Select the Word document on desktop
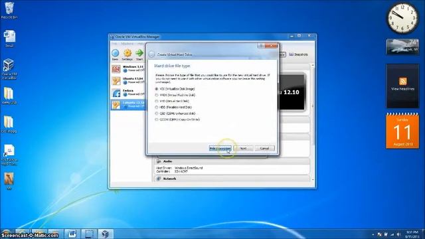This screenshot has width=425, height=239. 9,39
